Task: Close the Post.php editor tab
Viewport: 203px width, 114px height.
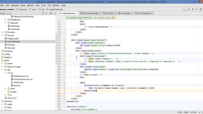Action: 115,13
